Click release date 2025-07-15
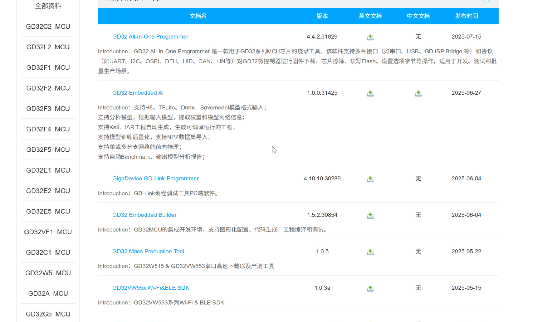The height and width of the screenshot is (322, 555). click(466, 37)
